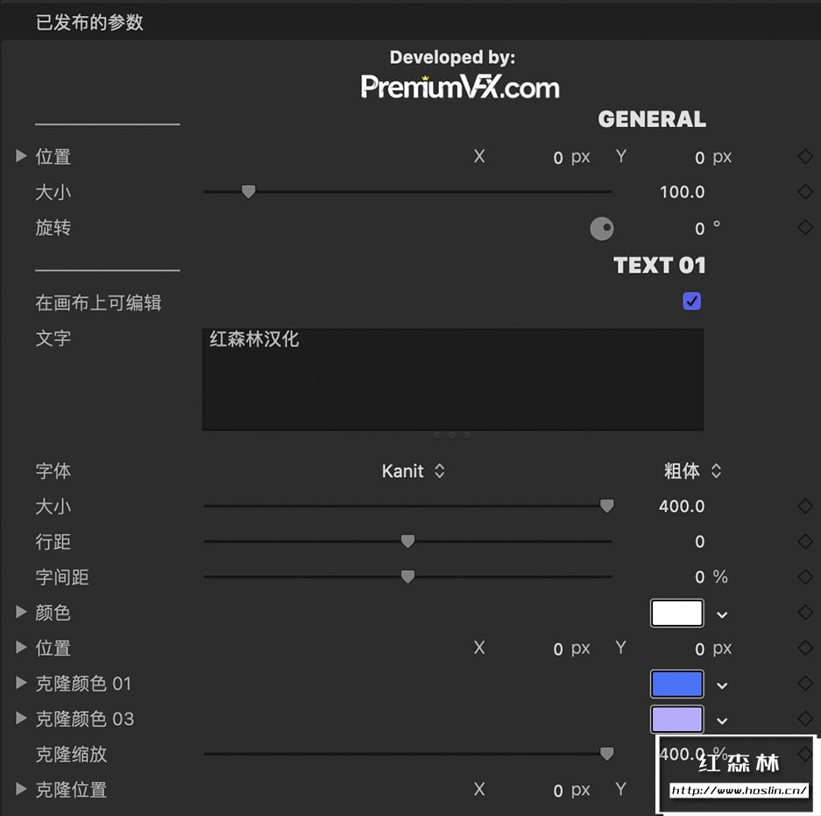Click the 克隆颜色 03 keyframe diamond

coord(805,718)
